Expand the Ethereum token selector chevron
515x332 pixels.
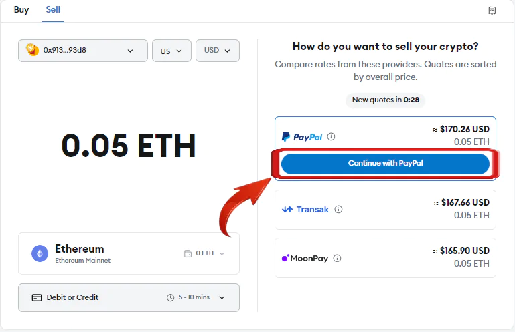pos(222,253)
